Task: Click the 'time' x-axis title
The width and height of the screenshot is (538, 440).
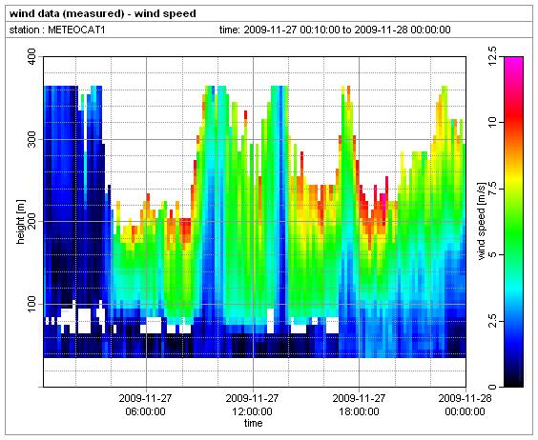Action: pos(253,423)
